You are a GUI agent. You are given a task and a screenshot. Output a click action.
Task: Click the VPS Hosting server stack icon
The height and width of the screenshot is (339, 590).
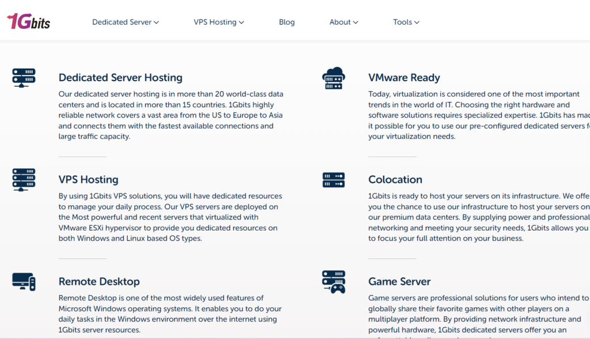[24, 180]
